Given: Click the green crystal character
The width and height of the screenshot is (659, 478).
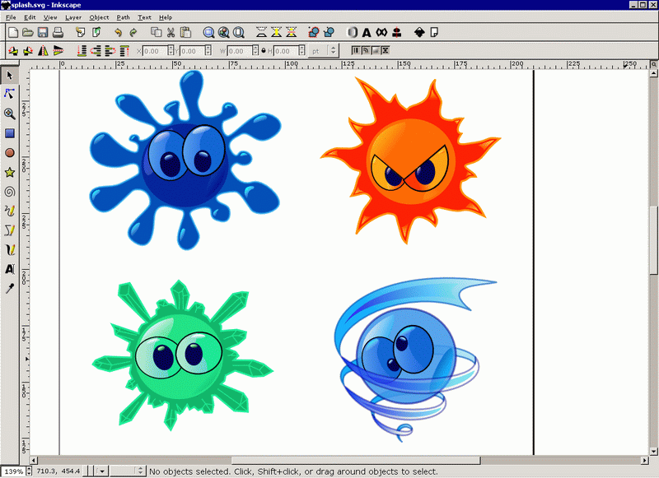Looking at the screenshot, I should (x=181, y=356).
